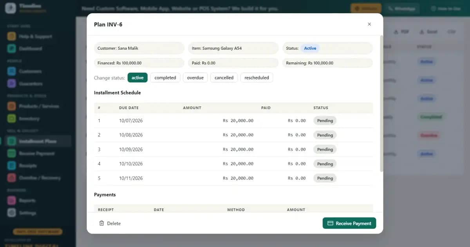Set plan status to rescheduled
This screenshot has height=247, width=470.
tap(257, 78)
